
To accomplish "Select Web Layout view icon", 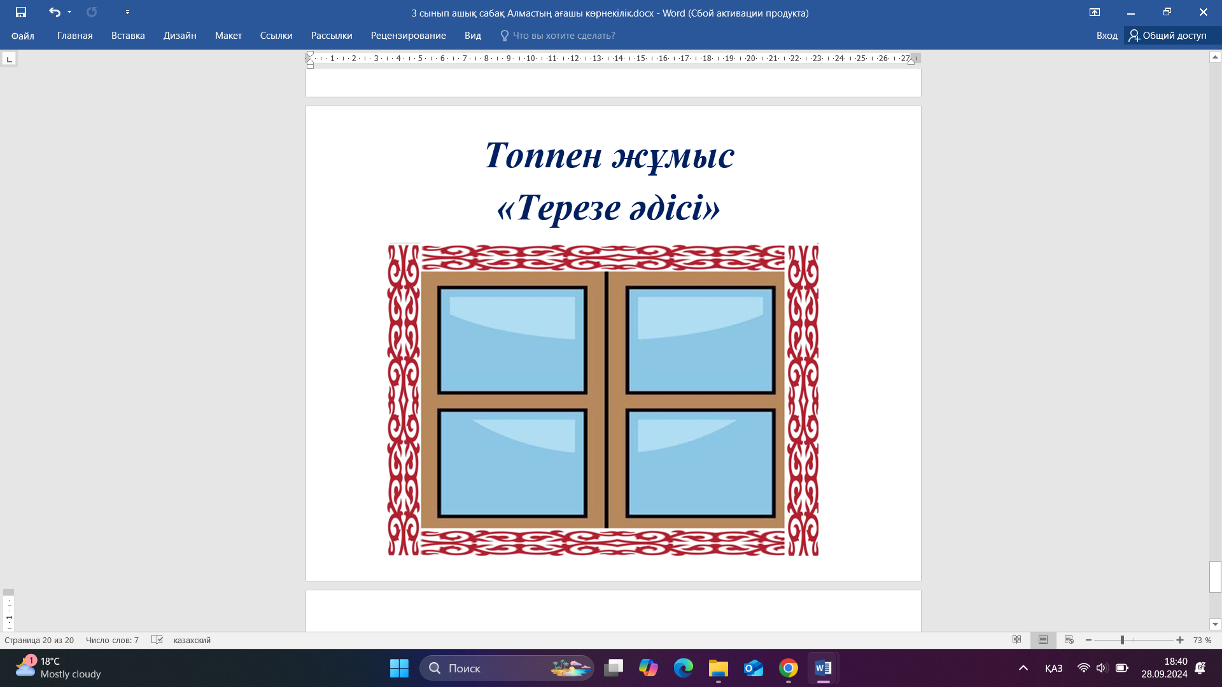I will tap(1069, 640).
